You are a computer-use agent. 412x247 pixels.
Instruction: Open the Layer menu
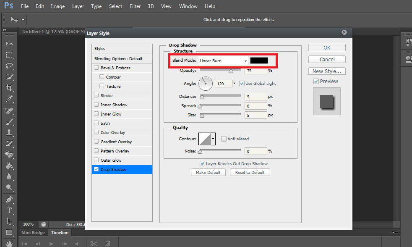click(78, 6)
